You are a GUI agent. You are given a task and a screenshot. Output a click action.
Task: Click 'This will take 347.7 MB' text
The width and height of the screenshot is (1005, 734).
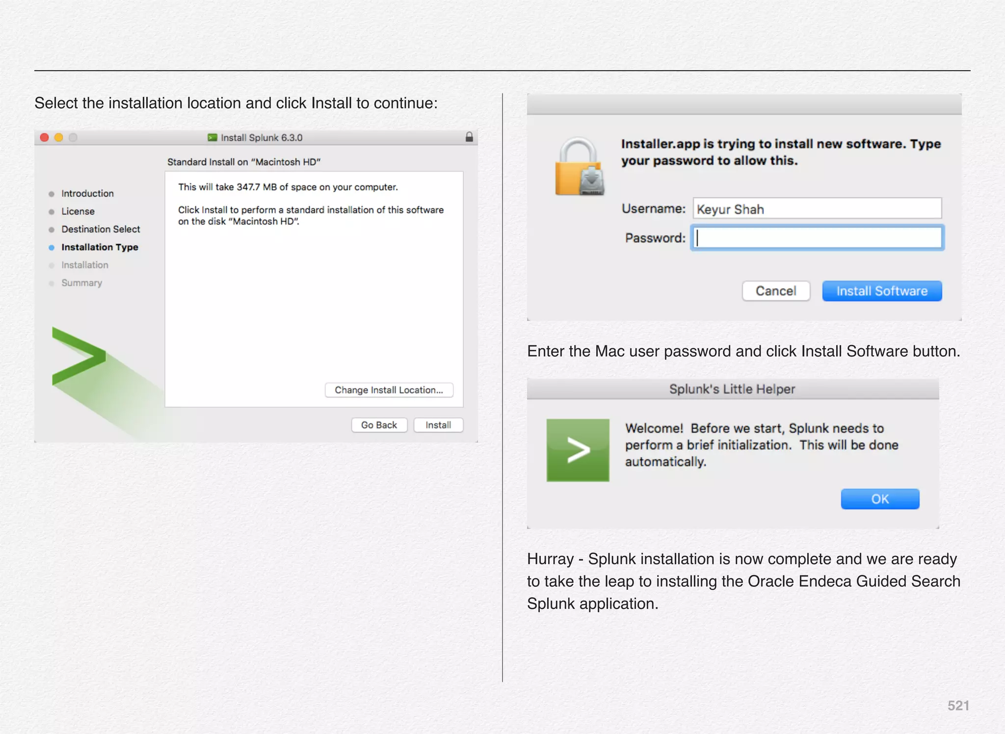(x=288, y=187)
